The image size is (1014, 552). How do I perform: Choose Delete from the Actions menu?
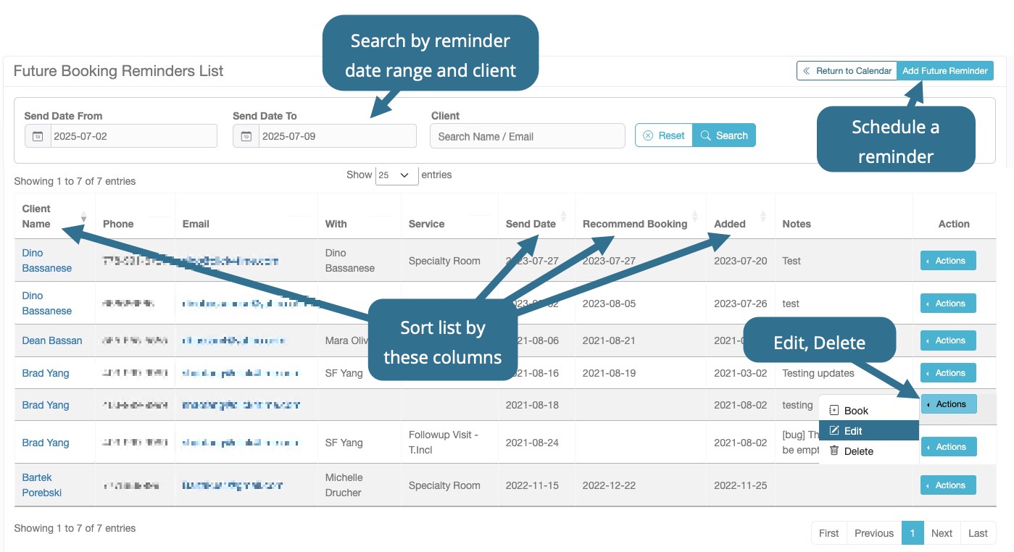pos(858,451)
